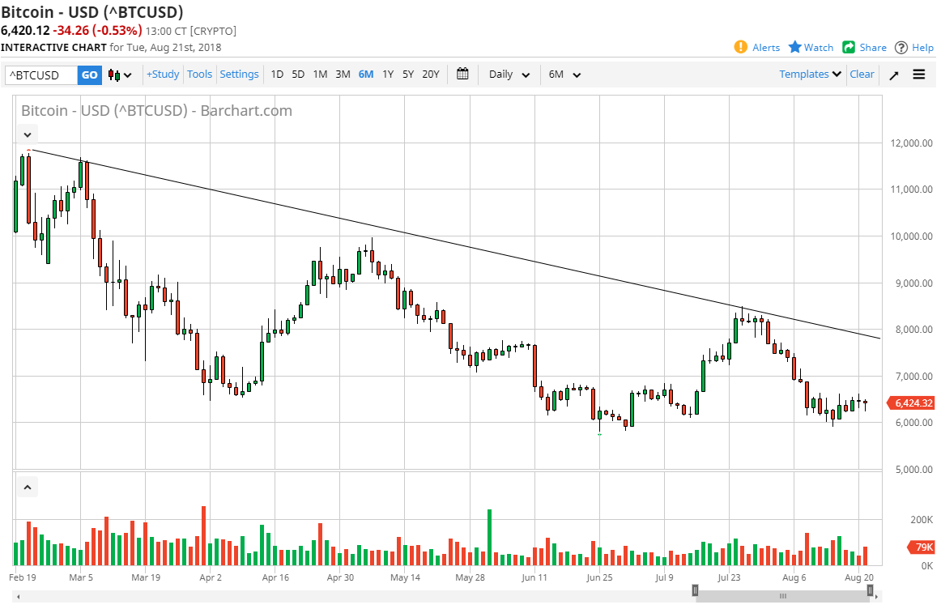Viewport: 941px width, 609px height.
Task: Click the +Study link
Action: tap(163, 74)
